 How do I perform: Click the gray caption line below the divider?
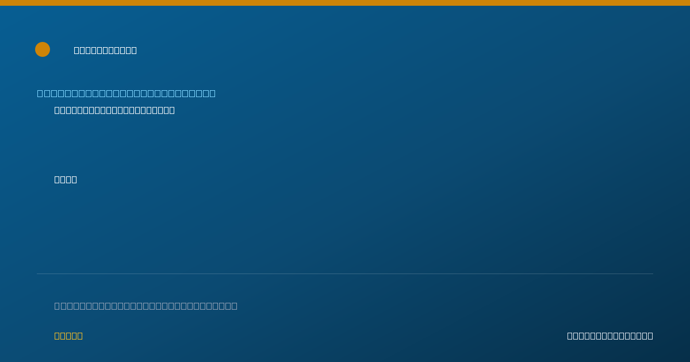pos(146,306)
